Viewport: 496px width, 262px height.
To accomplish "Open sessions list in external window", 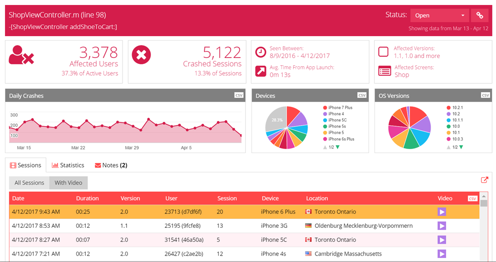I will (x=485, y=180).
